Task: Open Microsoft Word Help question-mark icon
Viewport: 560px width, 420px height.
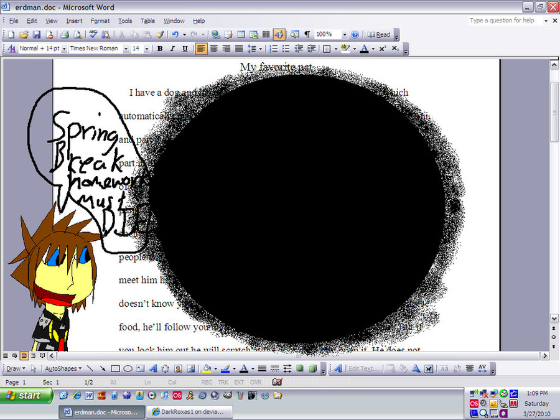Action: (355, 35)
